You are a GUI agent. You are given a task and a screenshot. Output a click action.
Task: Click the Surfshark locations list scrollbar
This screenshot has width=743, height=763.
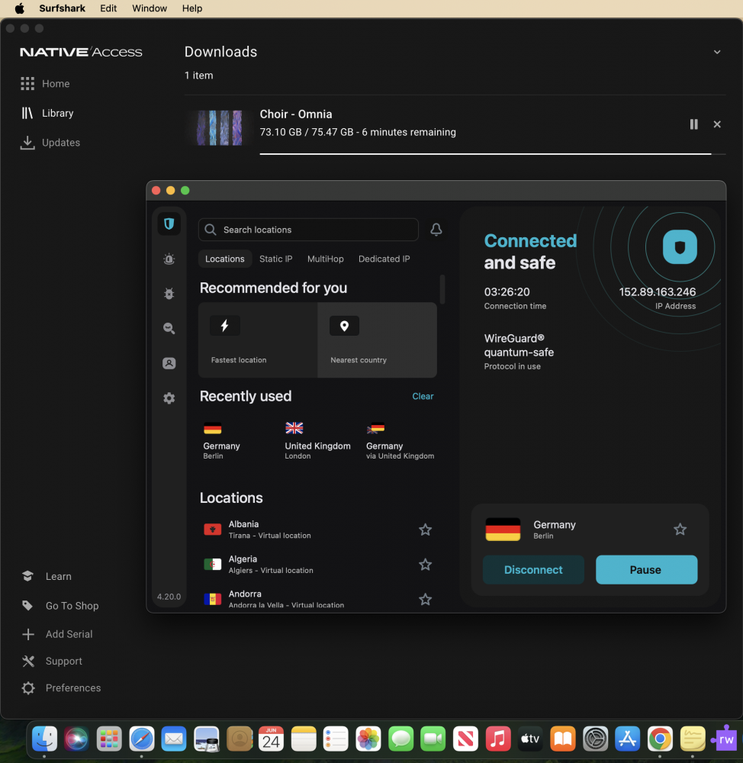coord(442,289)
